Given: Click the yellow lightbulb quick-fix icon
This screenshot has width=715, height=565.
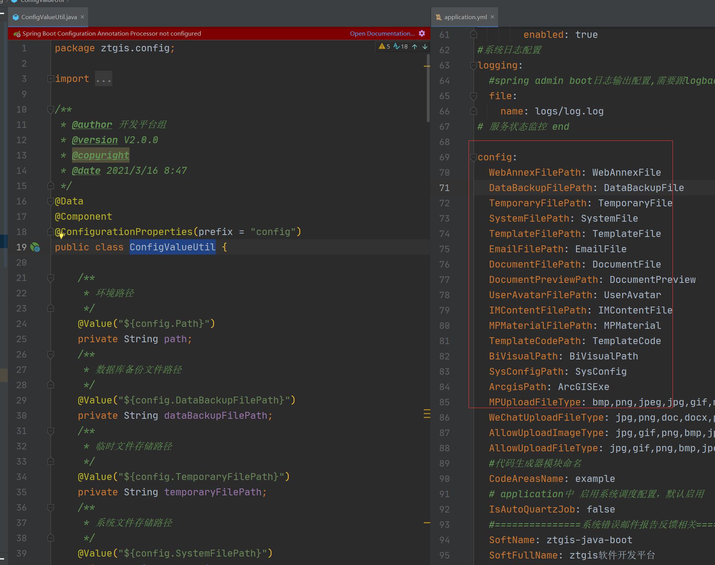Looking at the screenshot, I should [61, 236].
